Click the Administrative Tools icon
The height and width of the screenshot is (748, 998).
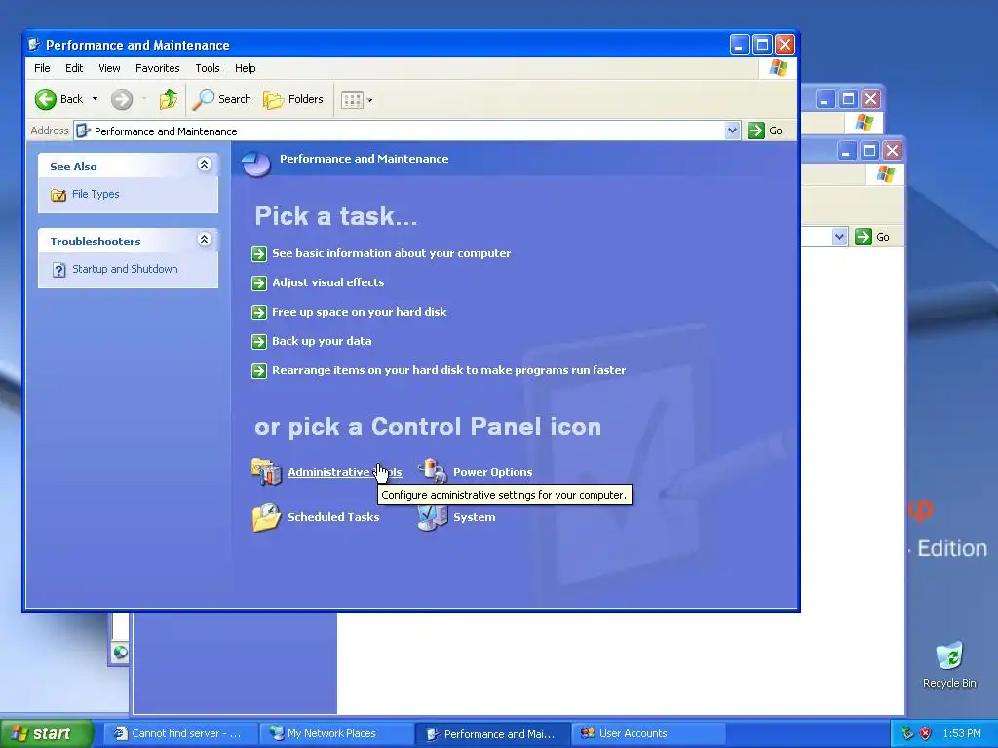point(267,471)
